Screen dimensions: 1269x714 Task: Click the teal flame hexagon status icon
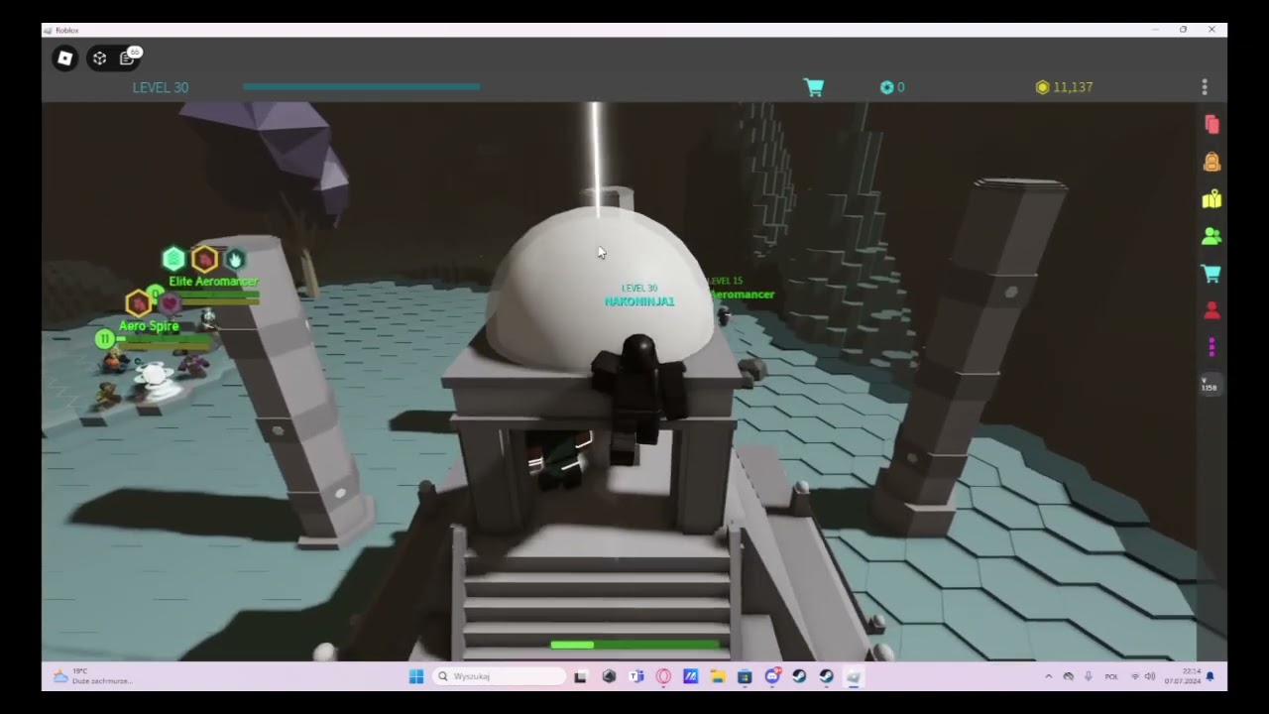click(x=235, y=259)
